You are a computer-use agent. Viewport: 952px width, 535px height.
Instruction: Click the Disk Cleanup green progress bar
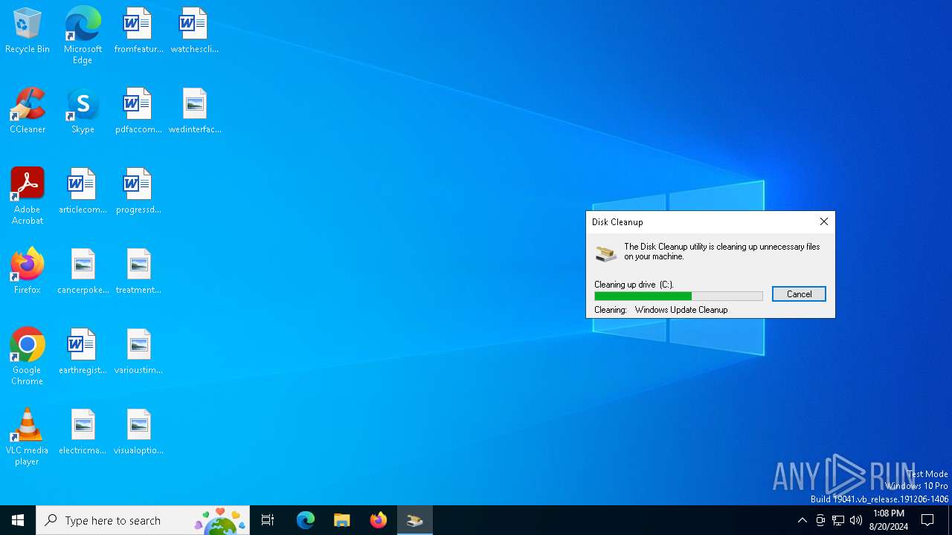[x=678, y=296]
